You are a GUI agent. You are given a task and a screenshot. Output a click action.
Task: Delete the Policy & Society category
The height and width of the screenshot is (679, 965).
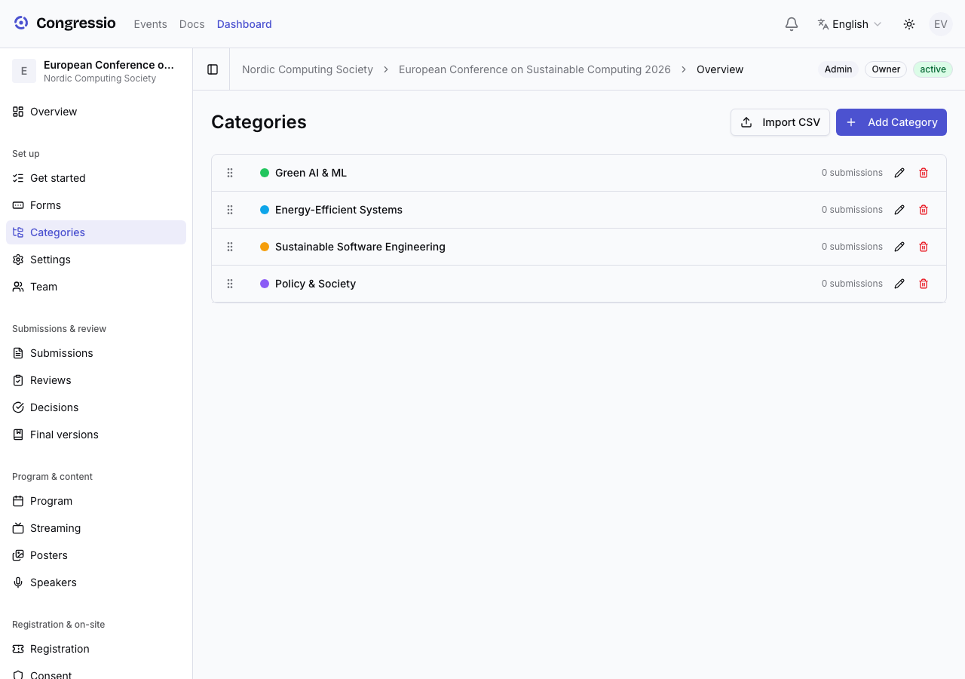point(924,284)
